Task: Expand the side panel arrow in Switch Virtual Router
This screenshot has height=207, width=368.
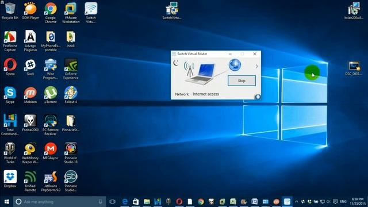Action: [256, 67]
